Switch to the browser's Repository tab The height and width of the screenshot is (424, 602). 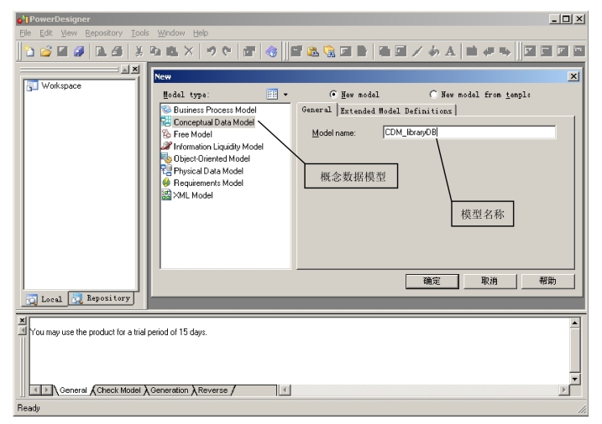point(102,298)
